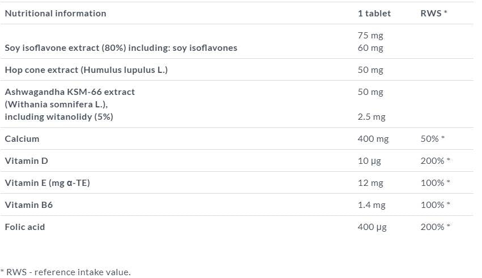Image resolution: width=482 pixels, height=278 pixels.
Task: Click the 12 mg Vitamin E amount
Action: point(370,183)
